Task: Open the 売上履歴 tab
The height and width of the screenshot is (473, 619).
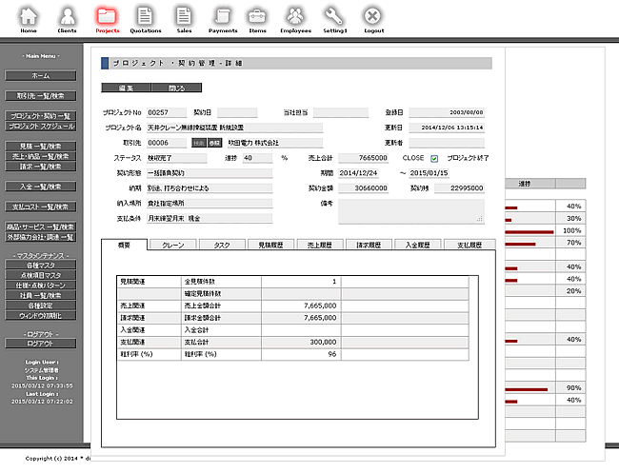Action: point(320,245)
